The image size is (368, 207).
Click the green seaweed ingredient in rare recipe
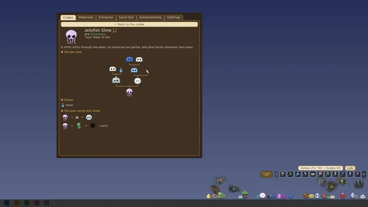[79, 126]
